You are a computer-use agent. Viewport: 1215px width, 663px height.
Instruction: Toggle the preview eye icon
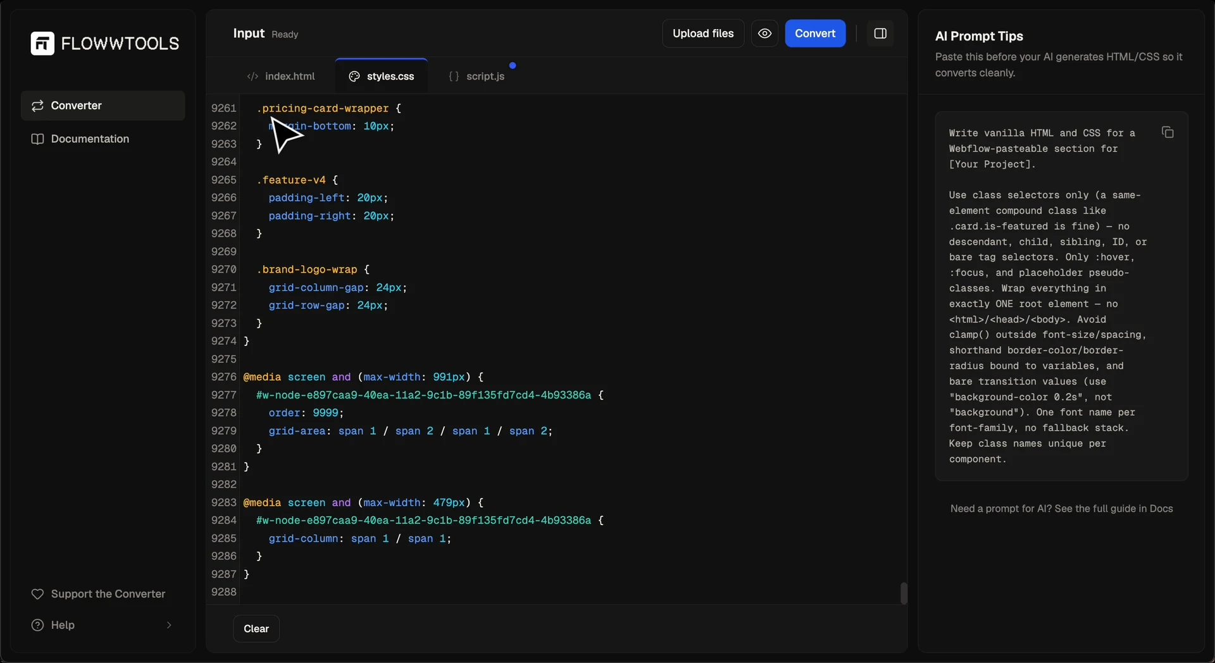764,34
